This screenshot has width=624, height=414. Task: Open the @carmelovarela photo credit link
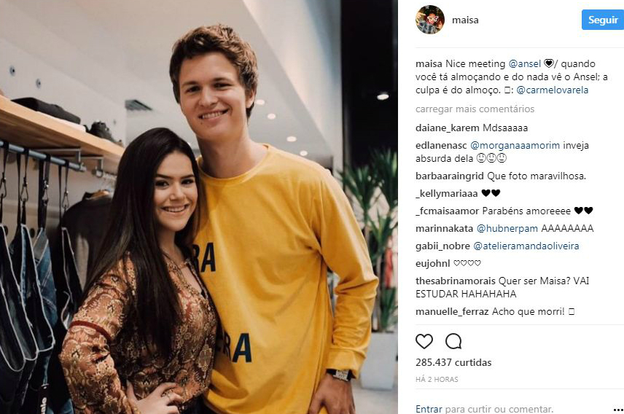553,90
